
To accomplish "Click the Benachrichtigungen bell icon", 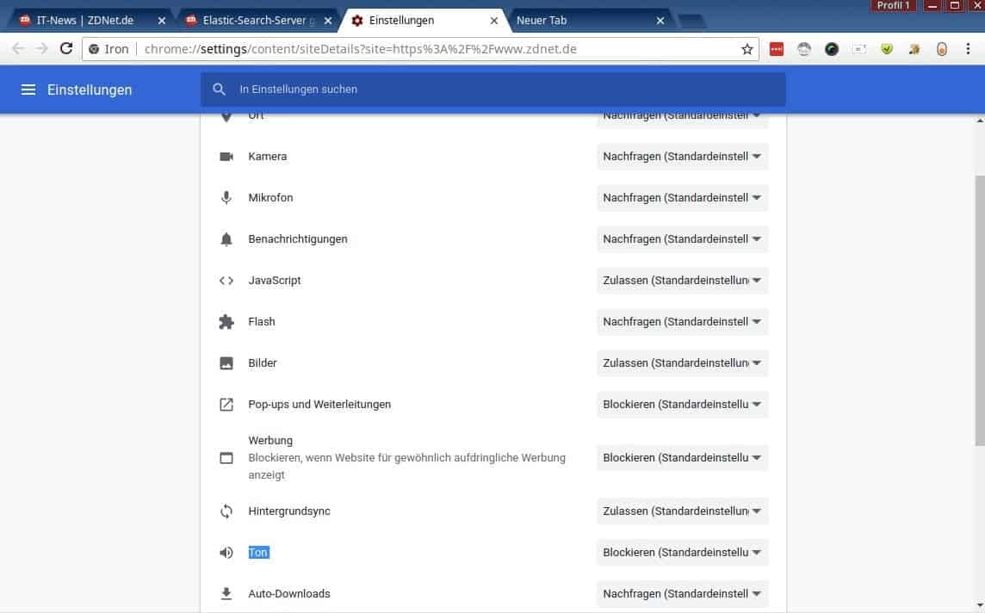I will [x=226, y=239].
